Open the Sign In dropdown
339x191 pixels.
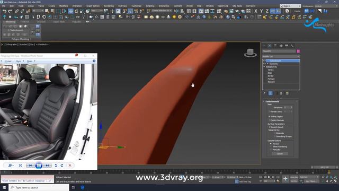tap(290, 6)
